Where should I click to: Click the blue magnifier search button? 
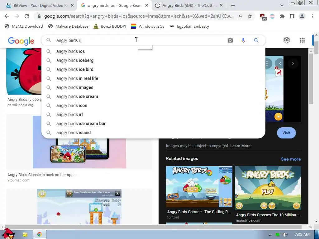coord(256,40)
